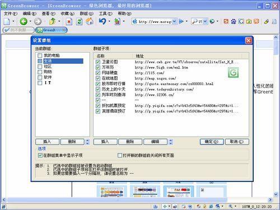Uncheck the 卫星云图 item checkbox
The image size is (280, 210).
(98, 62)
